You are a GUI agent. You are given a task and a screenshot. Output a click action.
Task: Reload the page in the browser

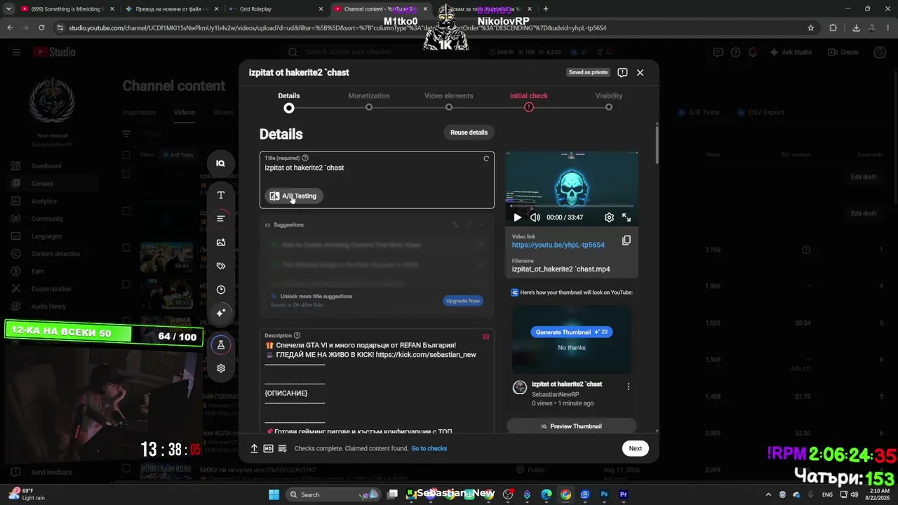(41, 28)
